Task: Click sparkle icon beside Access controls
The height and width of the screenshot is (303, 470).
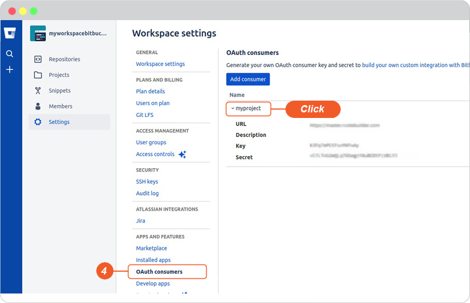Action: click(x=182, y=154)
